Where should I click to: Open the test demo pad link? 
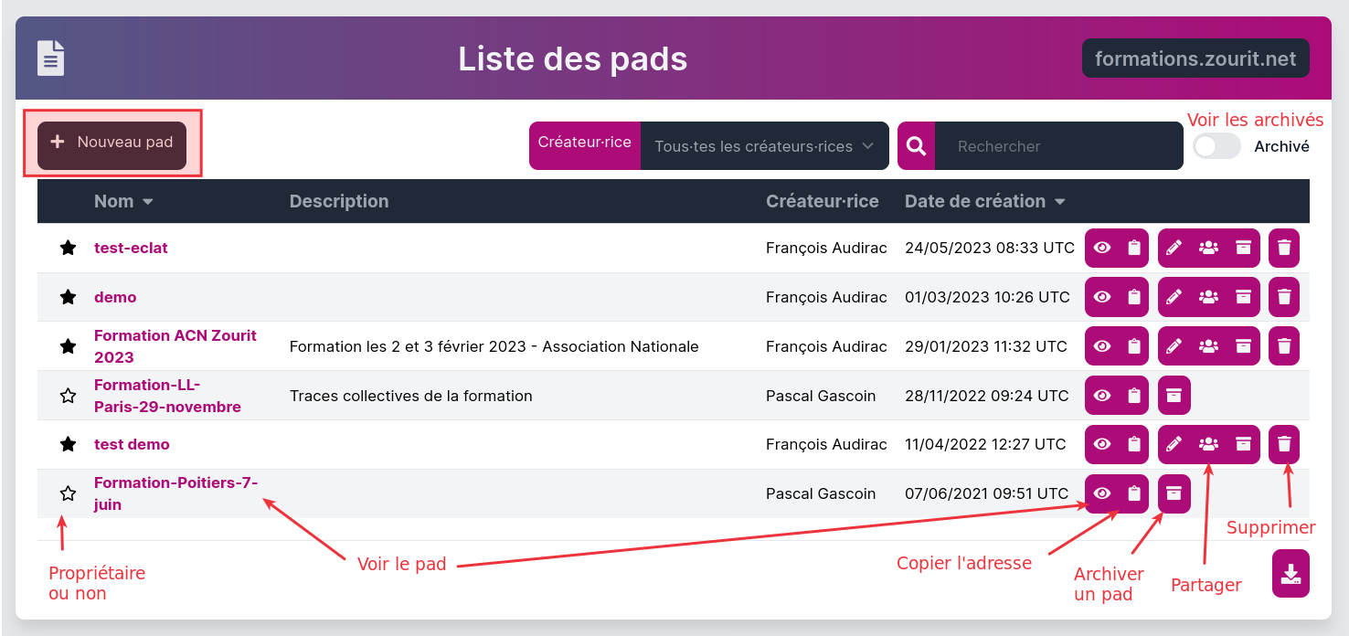[132, 444]
